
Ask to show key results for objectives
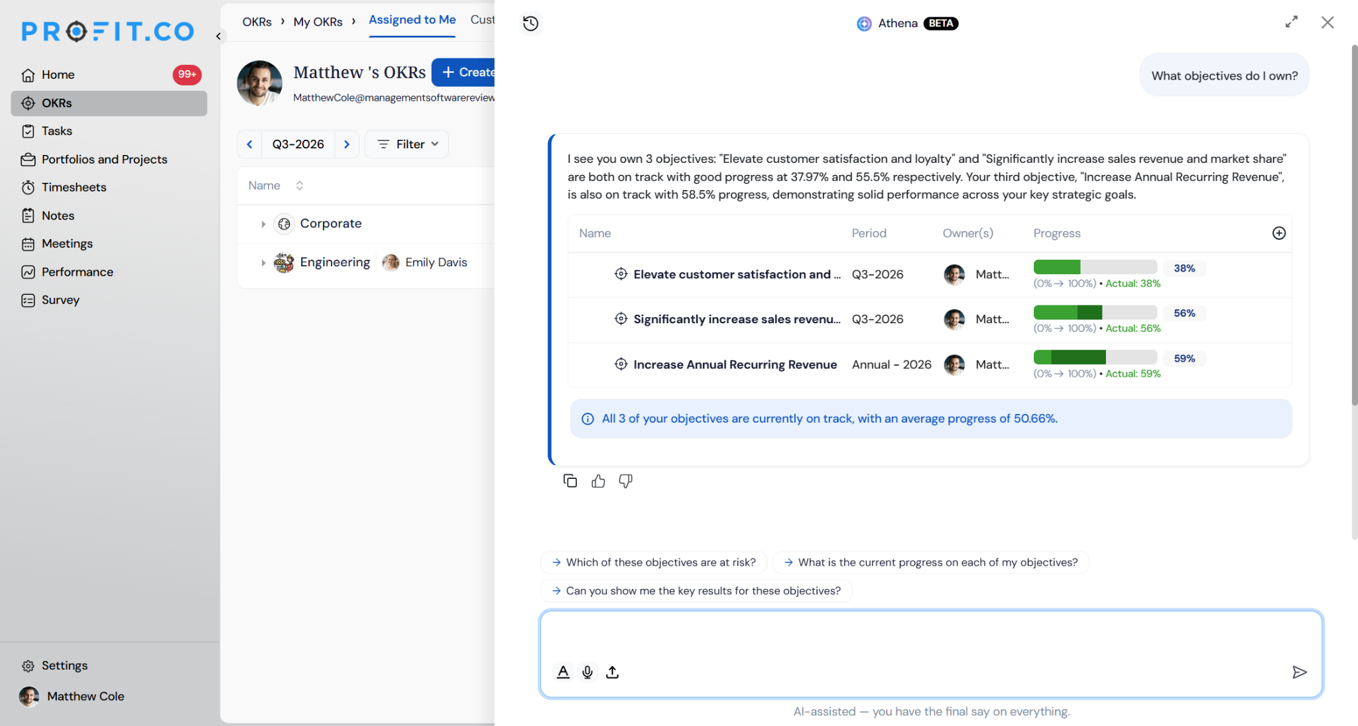tap(696, 591)
